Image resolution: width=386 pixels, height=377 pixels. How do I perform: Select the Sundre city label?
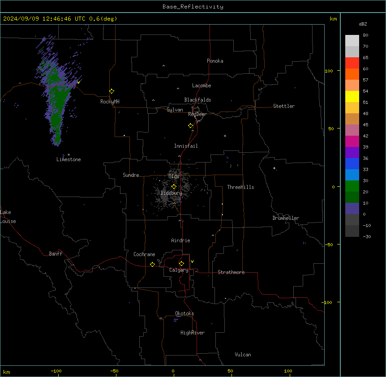[x=131, y=175]
